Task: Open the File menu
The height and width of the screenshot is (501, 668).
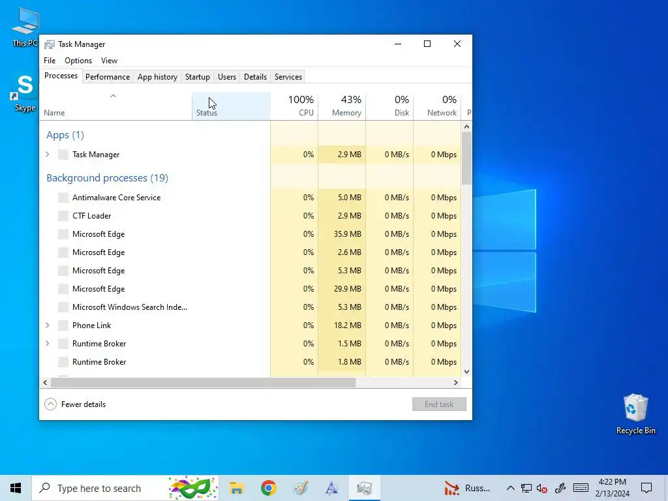Action: [50, 61]
